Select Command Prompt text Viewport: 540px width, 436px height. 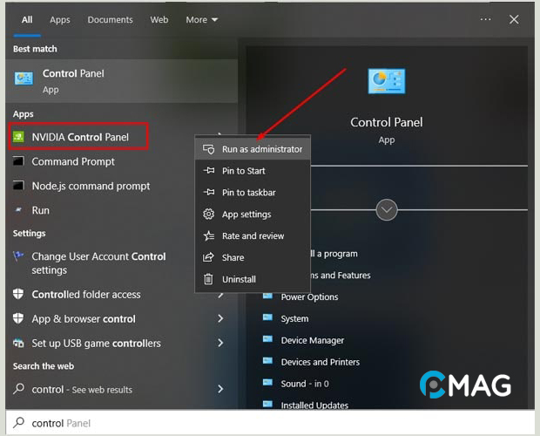point(73,161)
